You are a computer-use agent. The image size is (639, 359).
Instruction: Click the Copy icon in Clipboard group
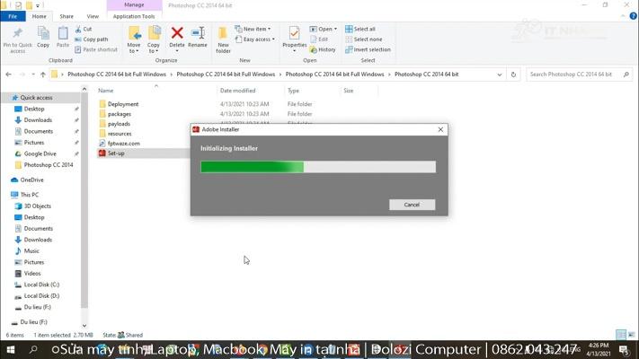pos(43,37)
